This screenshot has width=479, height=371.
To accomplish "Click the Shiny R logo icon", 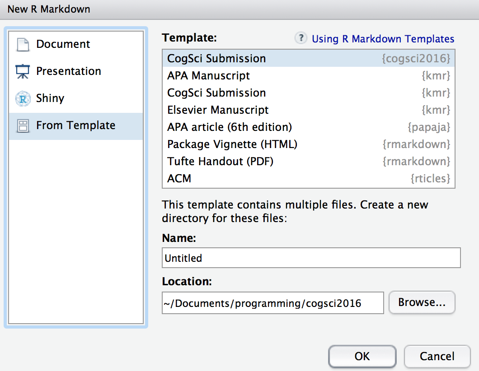I will point(23,98).
